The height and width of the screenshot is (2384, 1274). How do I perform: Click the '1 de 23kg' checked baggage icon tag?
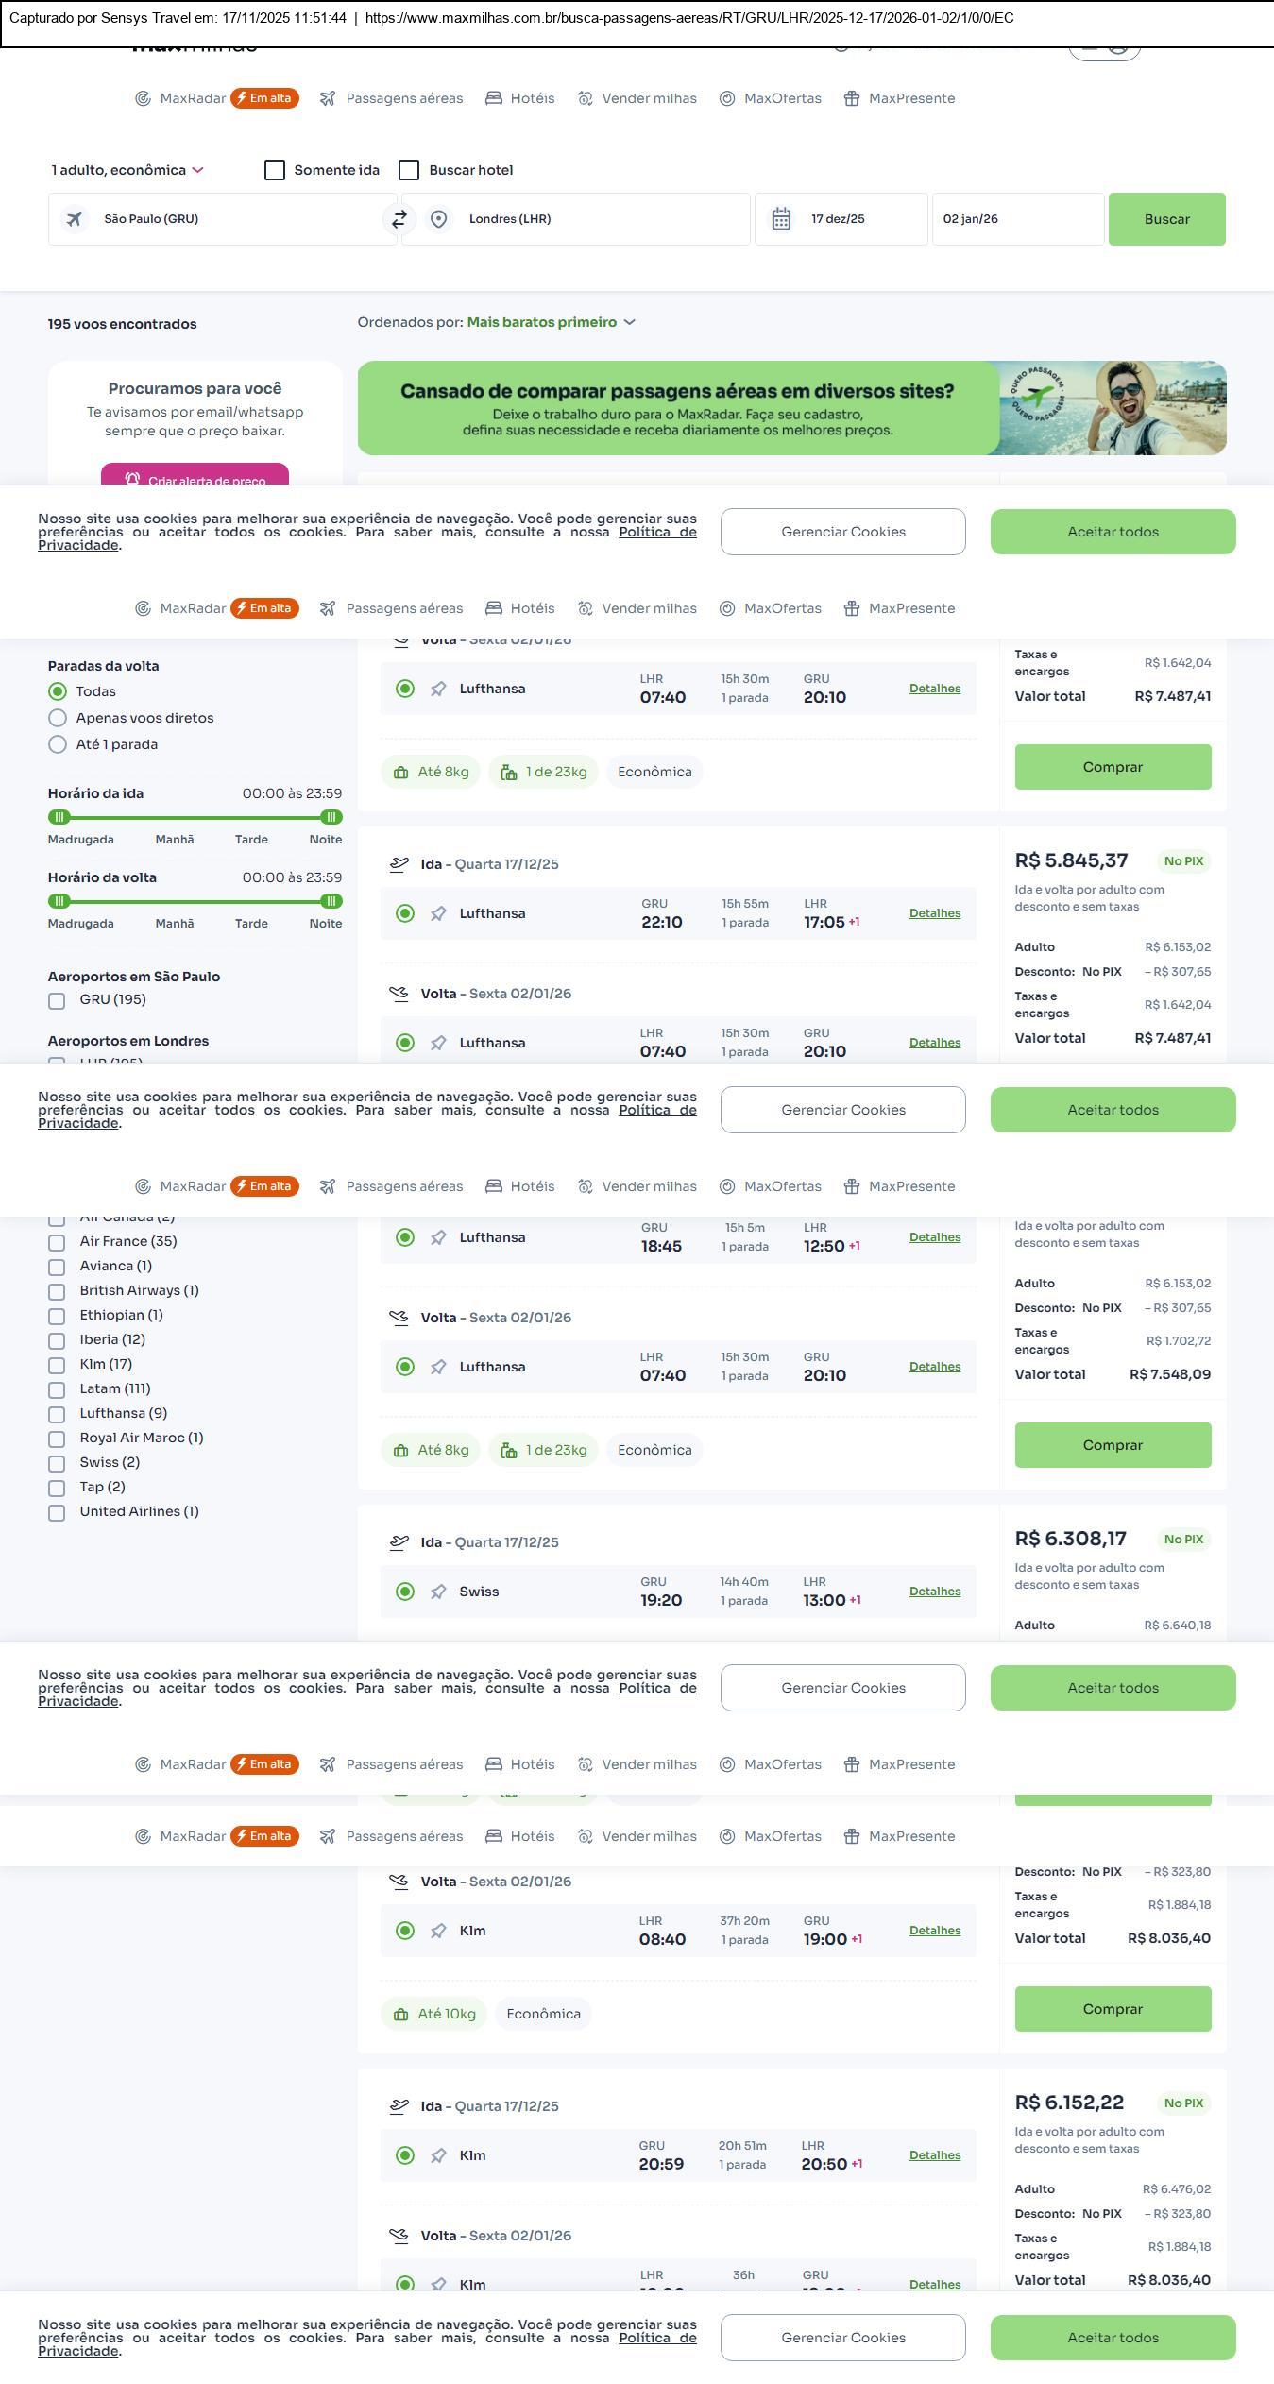[x=543, y=772]
